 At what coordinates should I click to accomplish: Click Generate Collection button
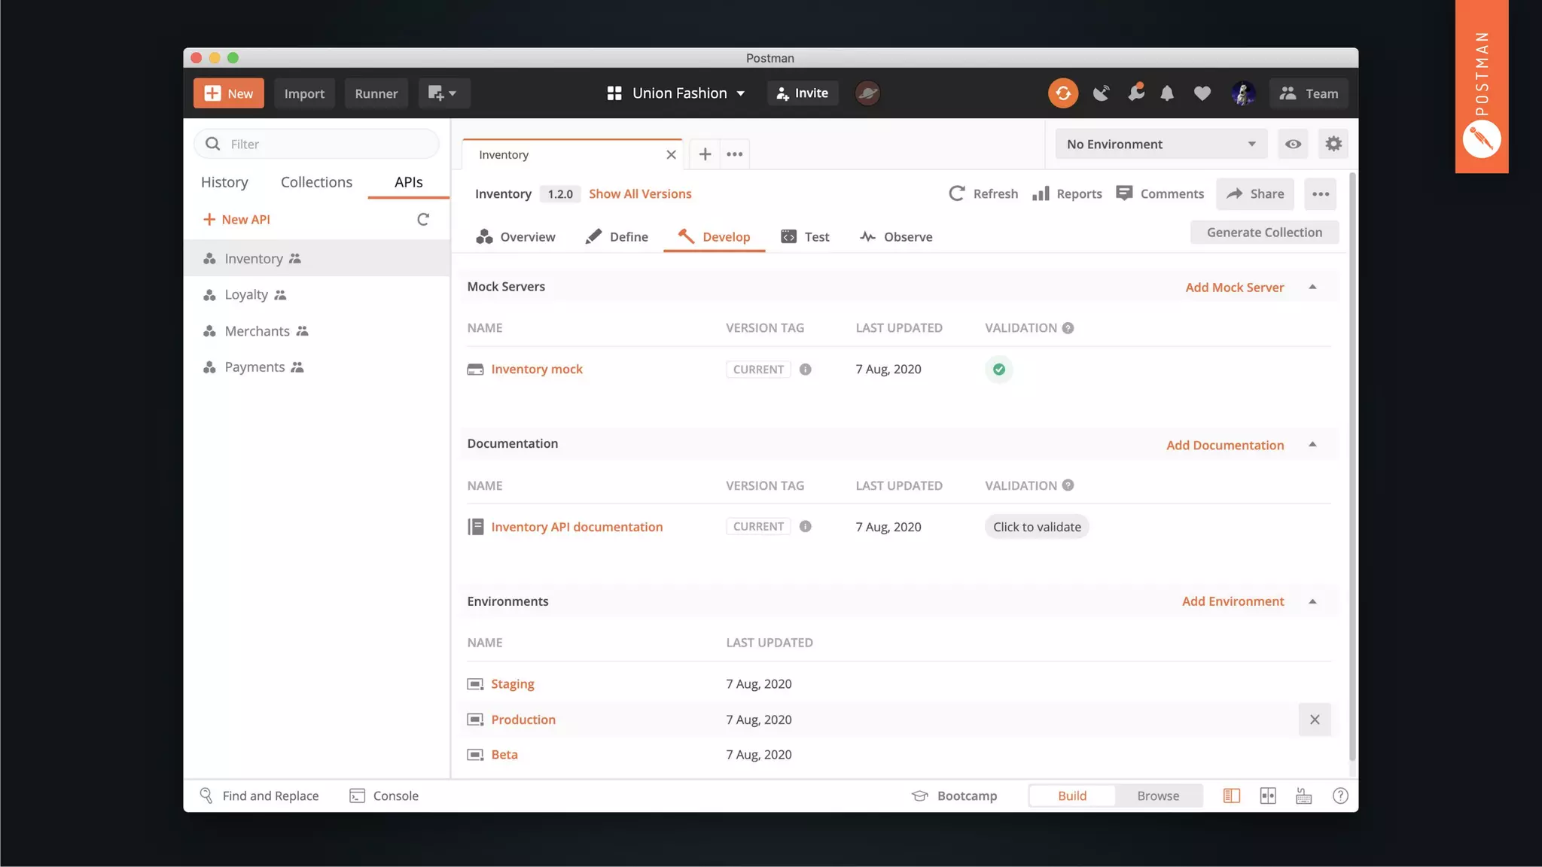tap(1264, 233)
